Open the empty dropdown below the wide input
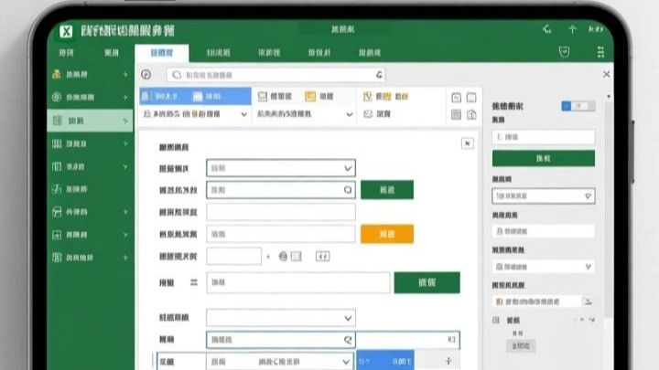The height and width of the screenshot is (370, 659). coord(281,318)
